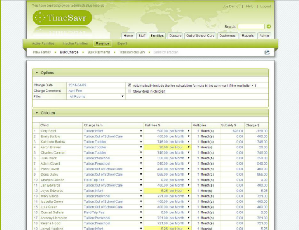
Task: Go to Out of School Care tab
Action: pos(200,36)
